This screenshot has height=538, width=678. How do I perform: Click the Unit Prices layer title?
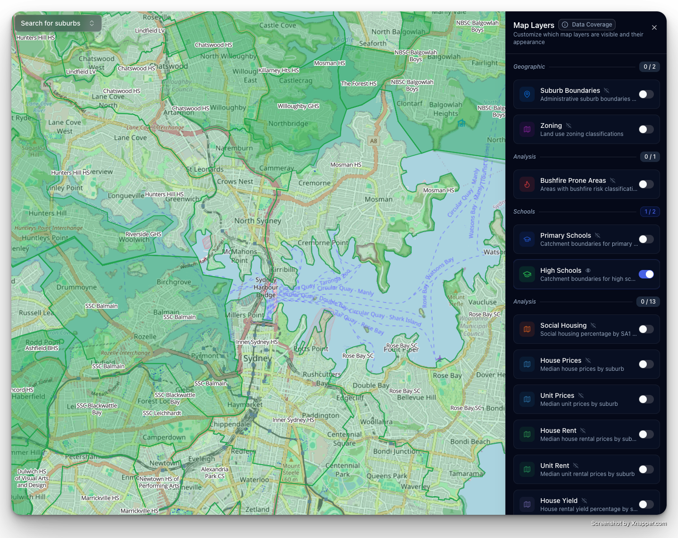tap(557, 395)
